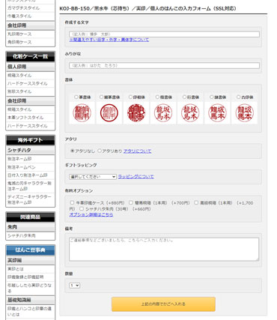Click the 印相体 seal sample image
277x320 pixels.
point(136,113)
